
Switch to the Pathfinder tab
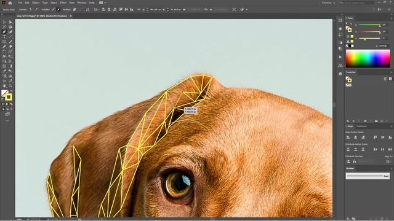pyautogui.click(x=361, y=126)
